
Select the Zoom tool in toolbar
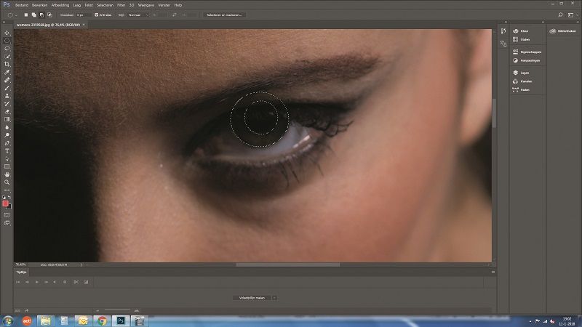click(7, 182)
